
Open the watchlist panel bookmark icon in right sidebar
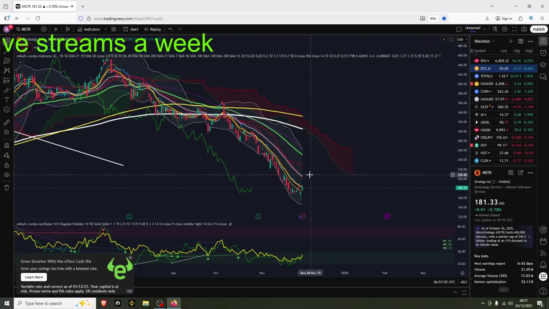click(x=543, y=41)
